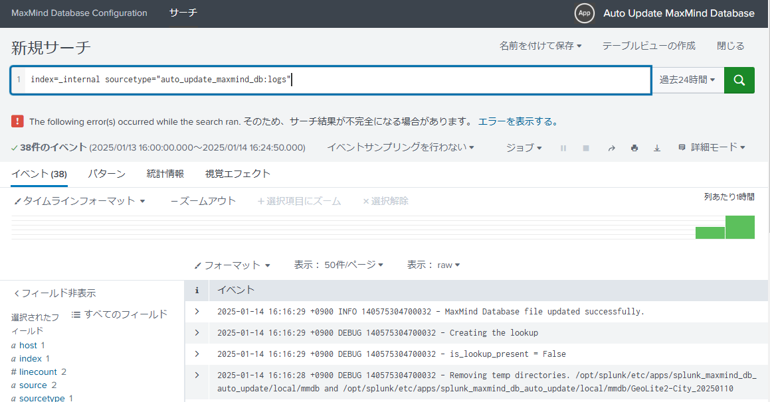Viewport: 770px width, 402px height.
Task: Stop the search job with the square icon
Action: (586, 147)
